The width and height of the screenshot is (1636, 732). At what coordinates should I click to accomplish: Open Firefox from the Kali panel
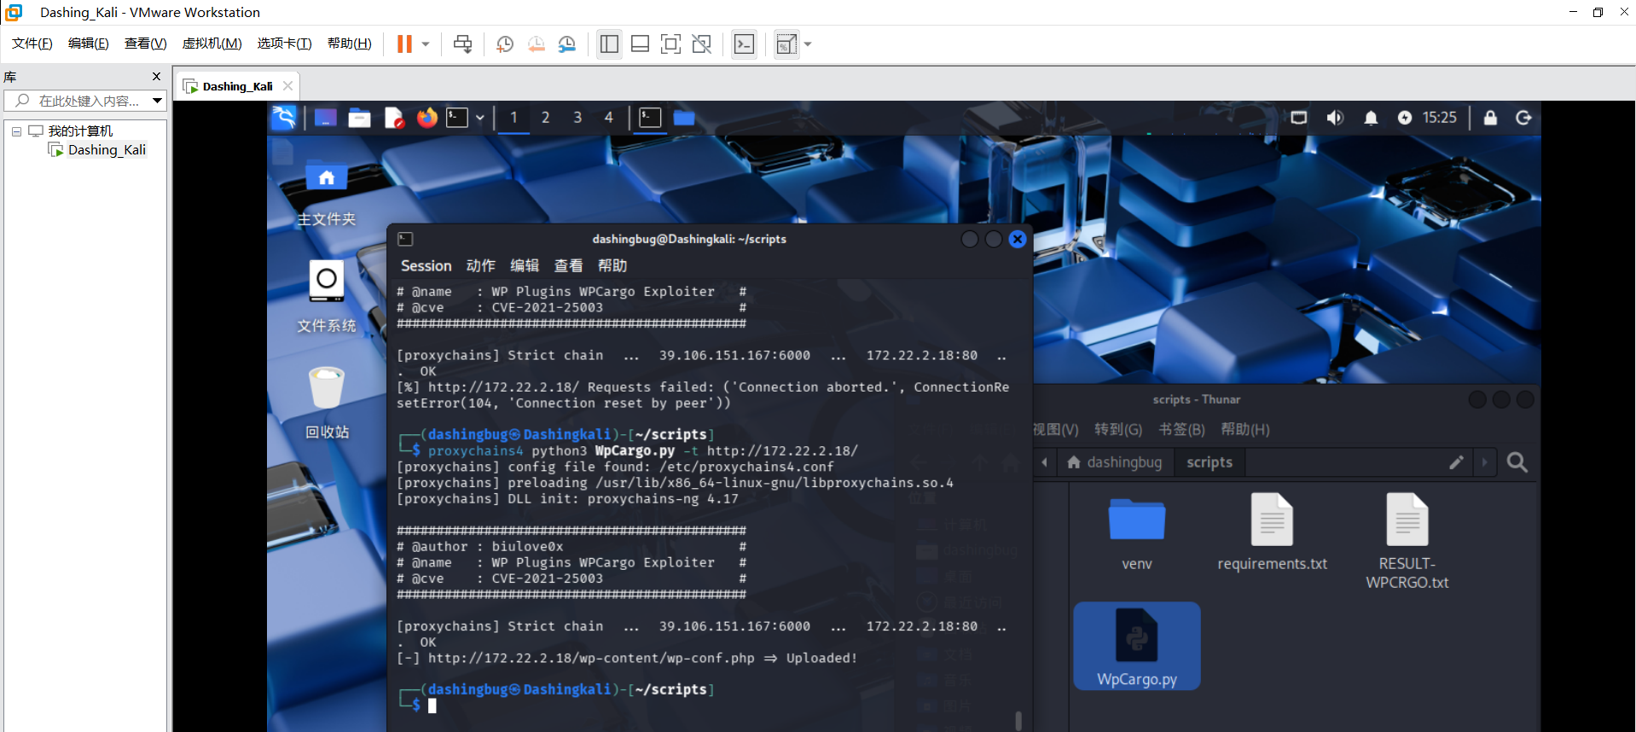click(426, 118)
